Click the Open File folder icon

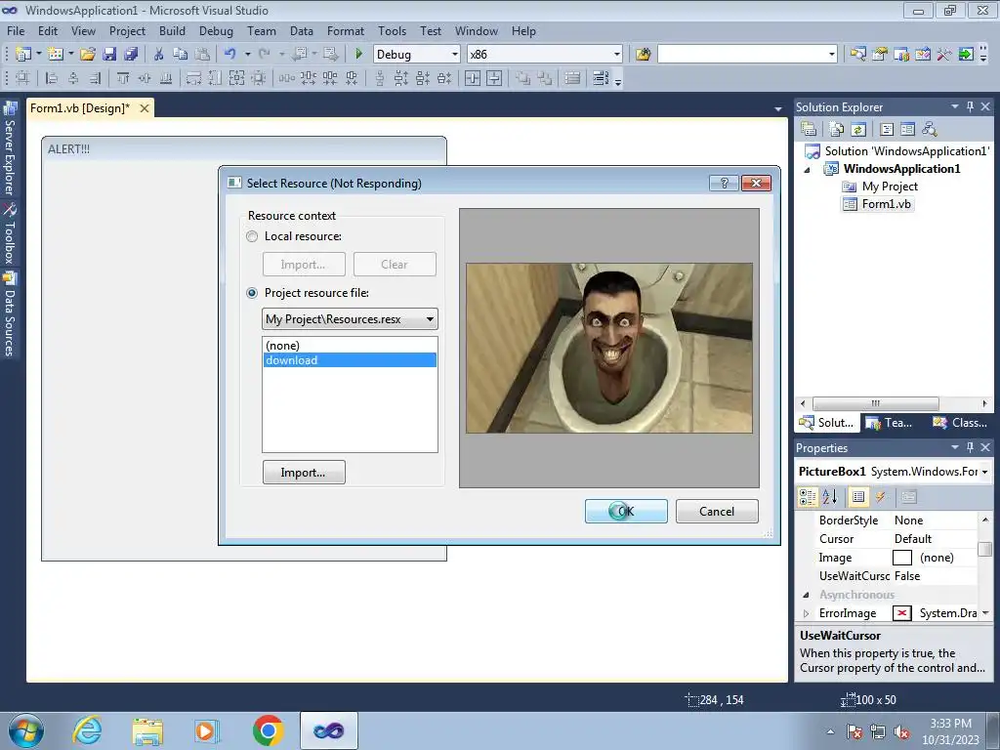88,55
